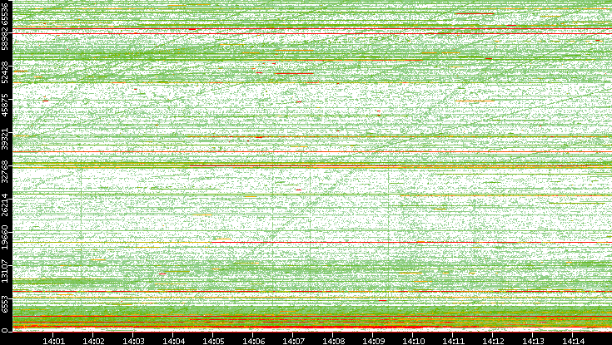
Task: Click the 14:01 time axis label
Action: coord(53,341)
